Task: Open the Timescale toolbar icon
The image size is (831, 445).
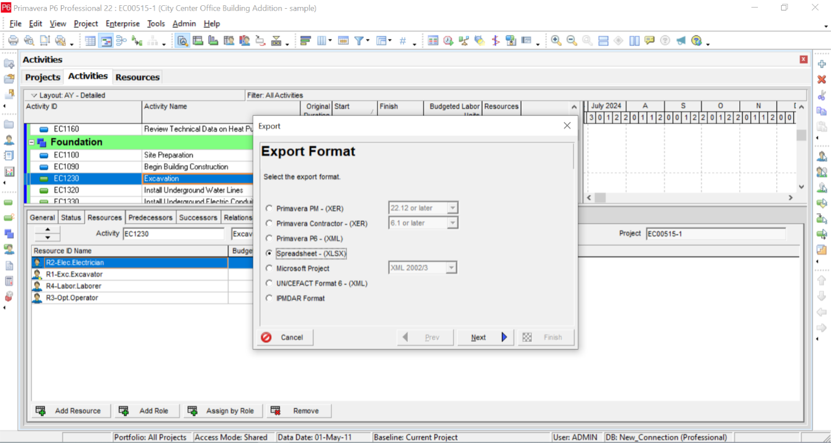Action: coord(343,41)
